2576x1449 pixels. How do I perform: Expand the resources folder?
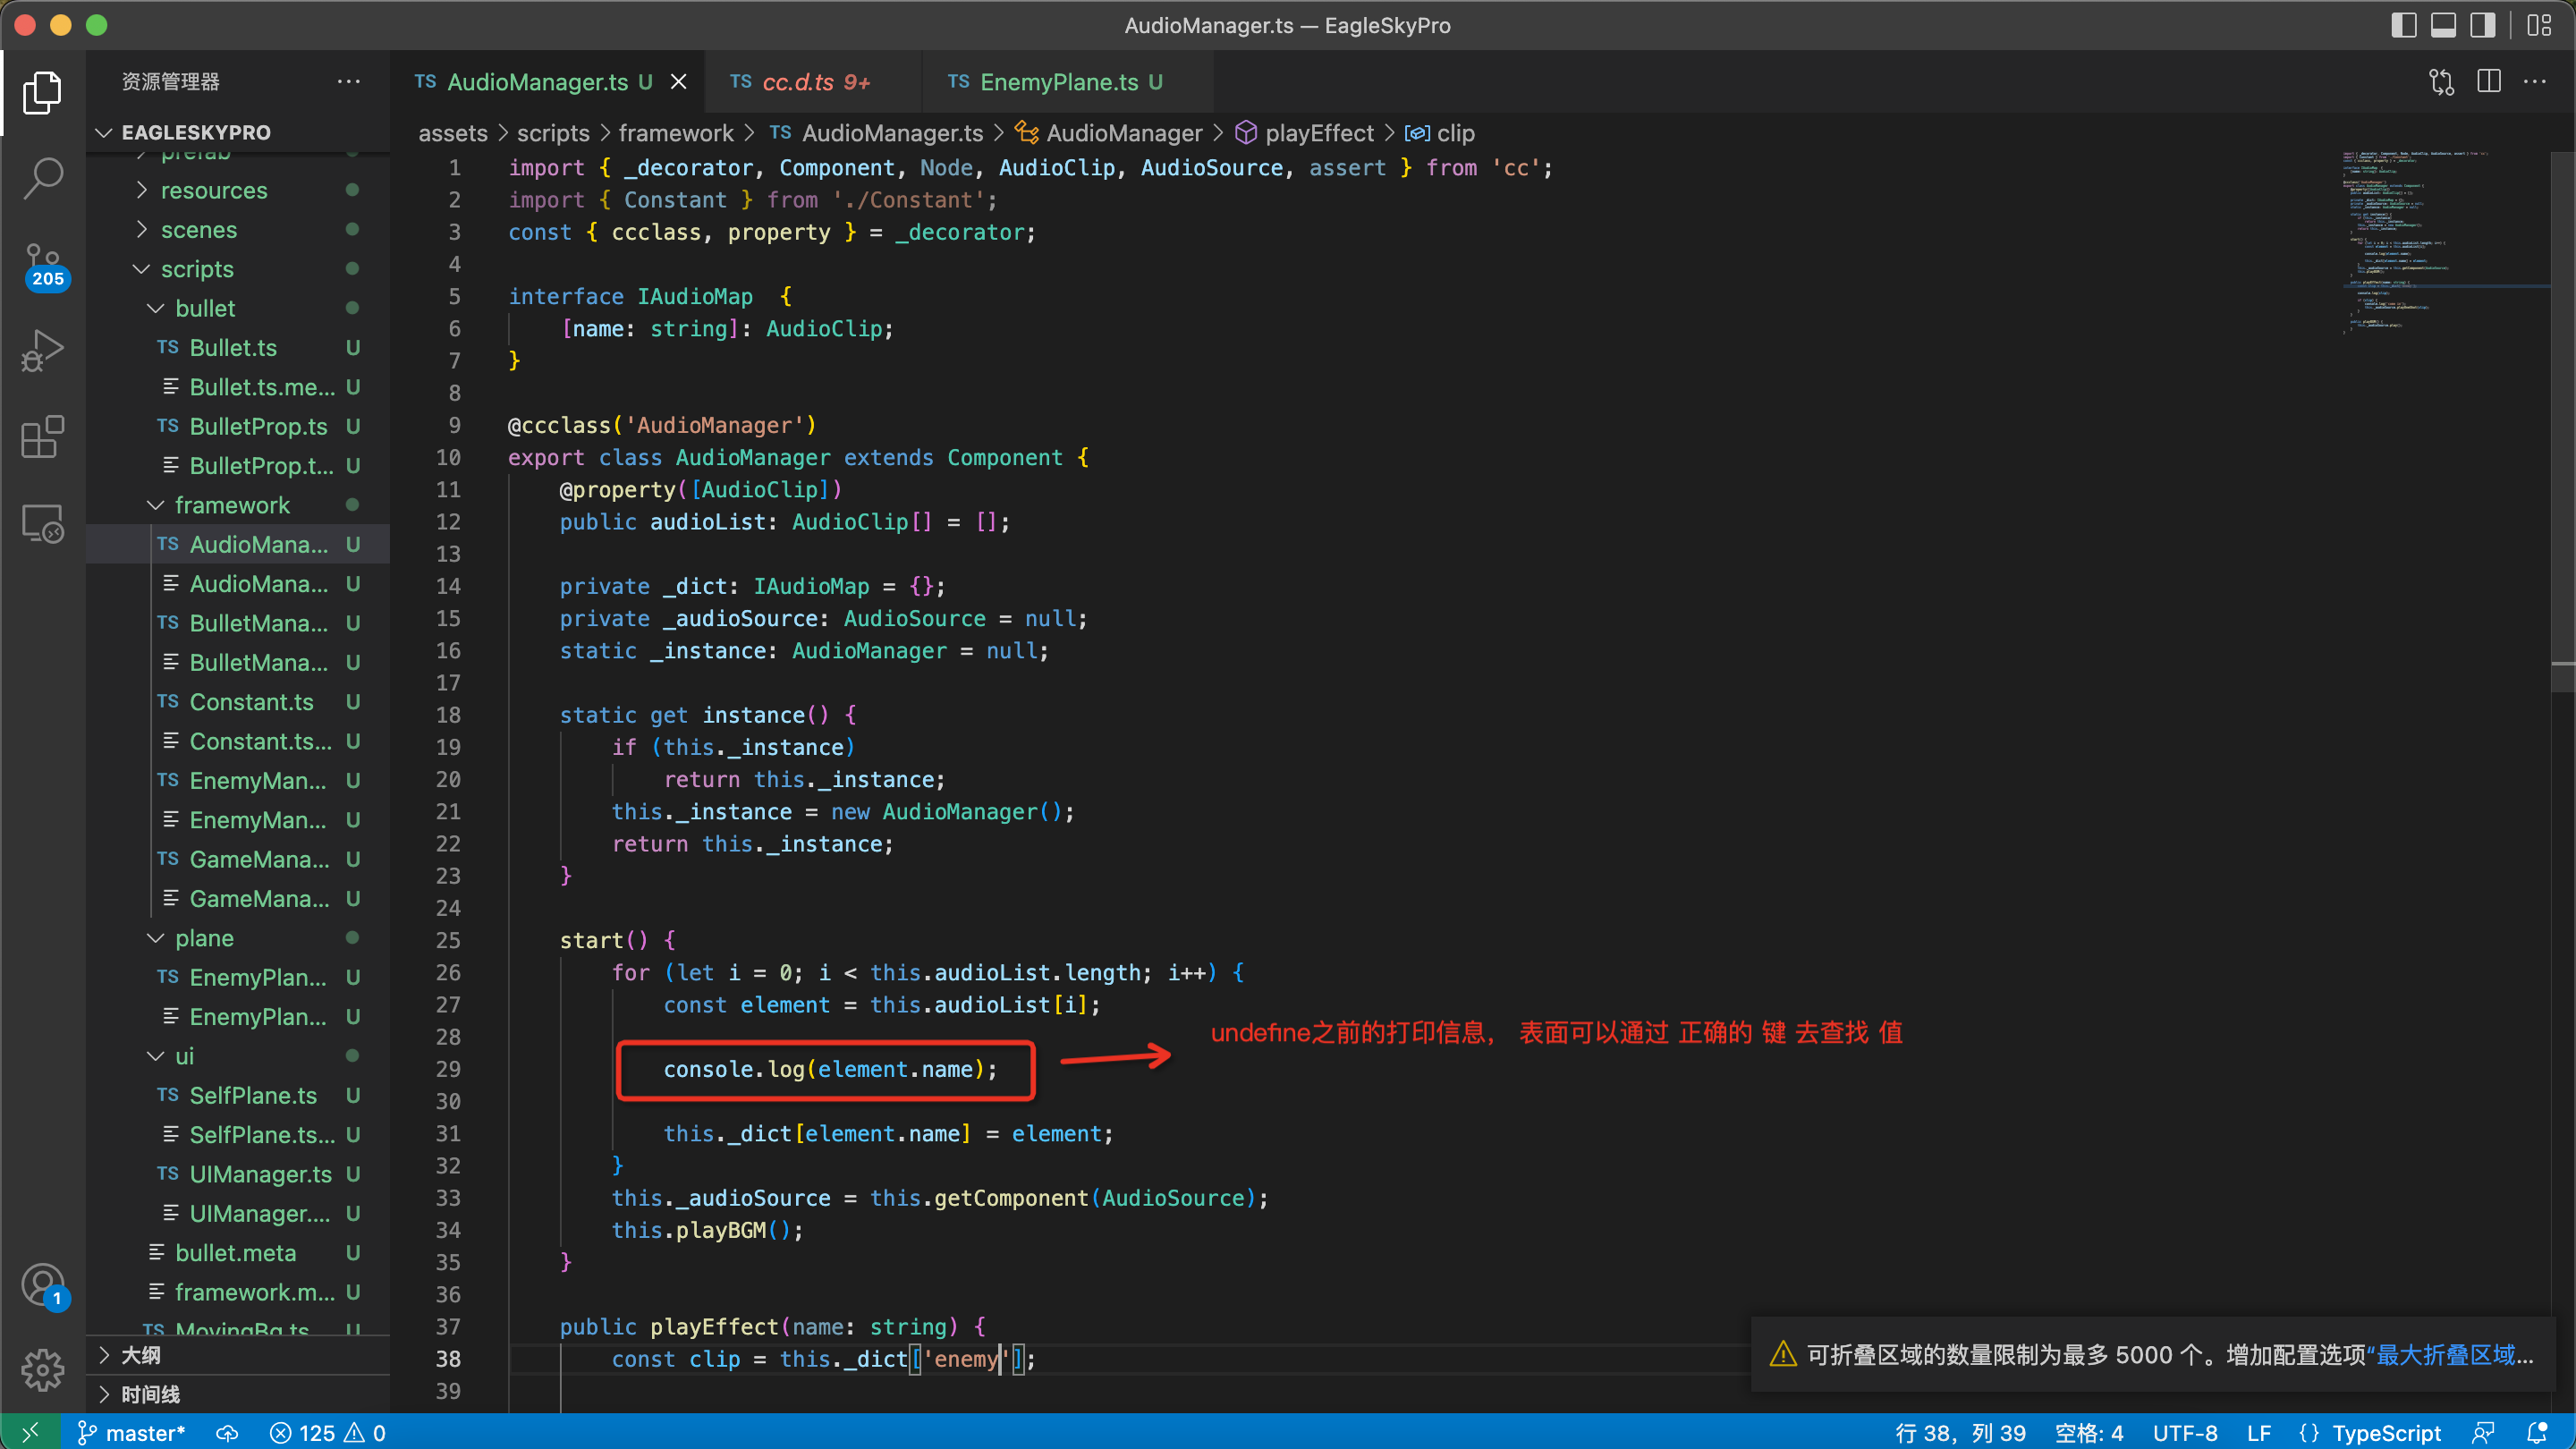point(213,190)
